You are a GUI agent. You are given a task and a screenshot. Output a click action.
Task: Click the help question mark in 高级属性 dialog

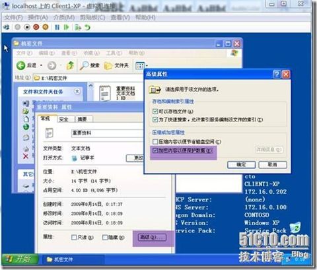pos(277,74)
